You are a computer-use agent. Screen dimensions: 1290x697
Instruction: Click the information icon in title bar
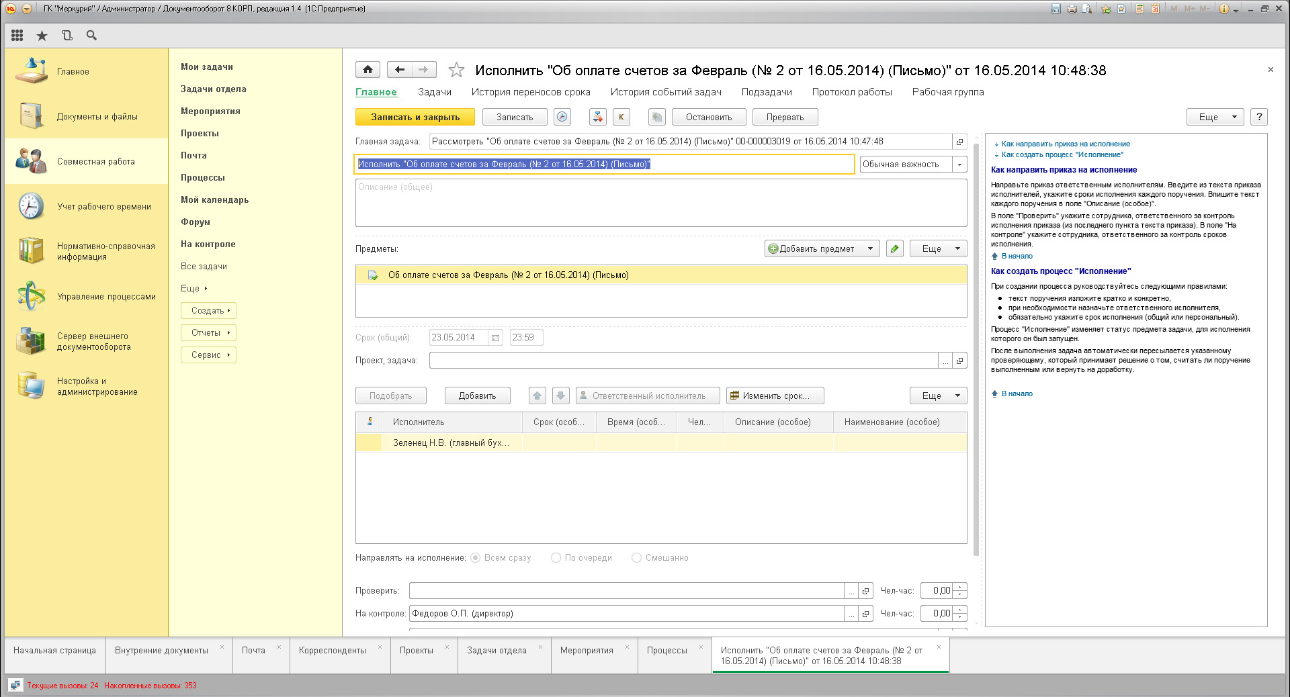tap(1223, 9)
